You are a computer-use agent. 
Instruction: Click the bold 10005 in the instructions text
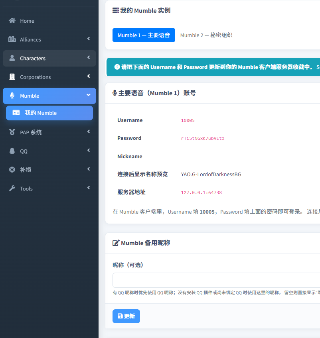click(x=207, y=212)
